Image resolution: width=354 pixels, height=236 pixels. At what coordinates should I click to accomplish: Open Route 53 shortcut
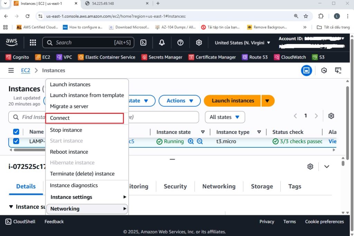click(255, 57)
